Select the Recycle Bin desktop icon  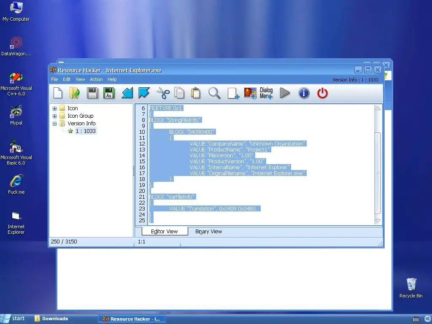pos(411,288)
